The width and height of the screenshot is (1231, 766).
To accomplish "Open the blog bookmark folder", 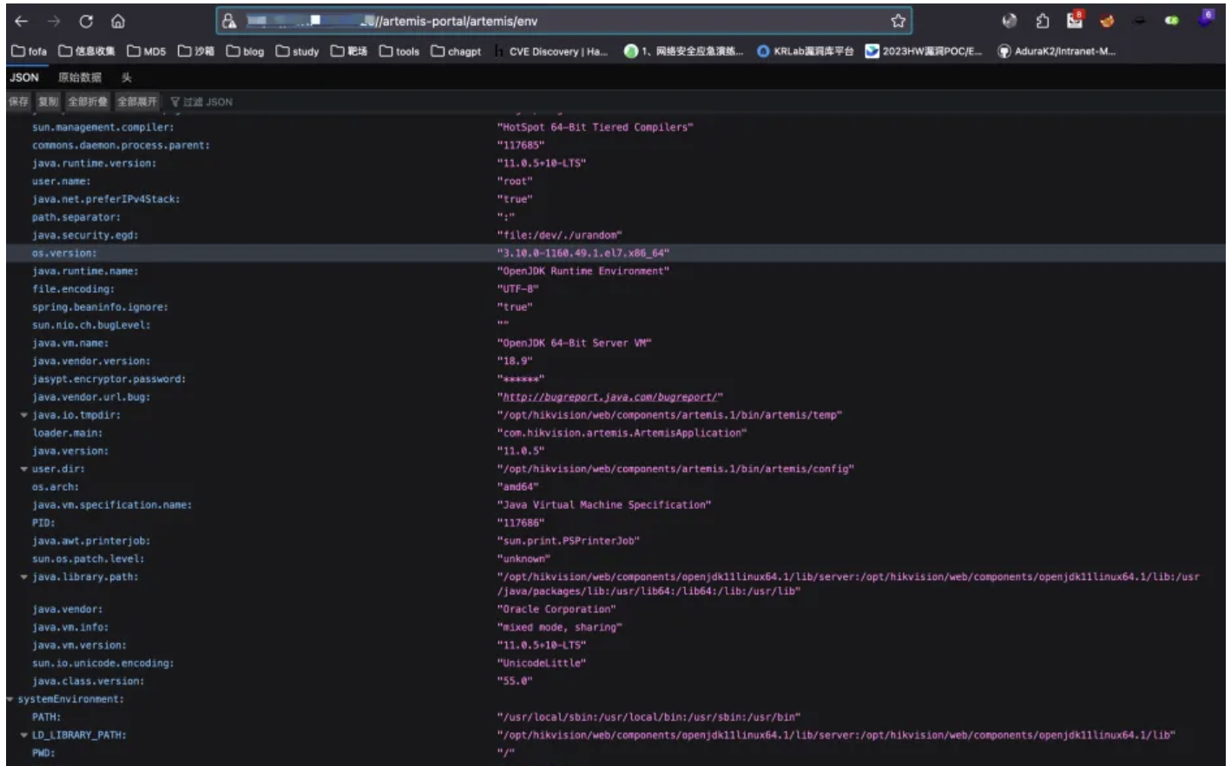I will 245,51.
